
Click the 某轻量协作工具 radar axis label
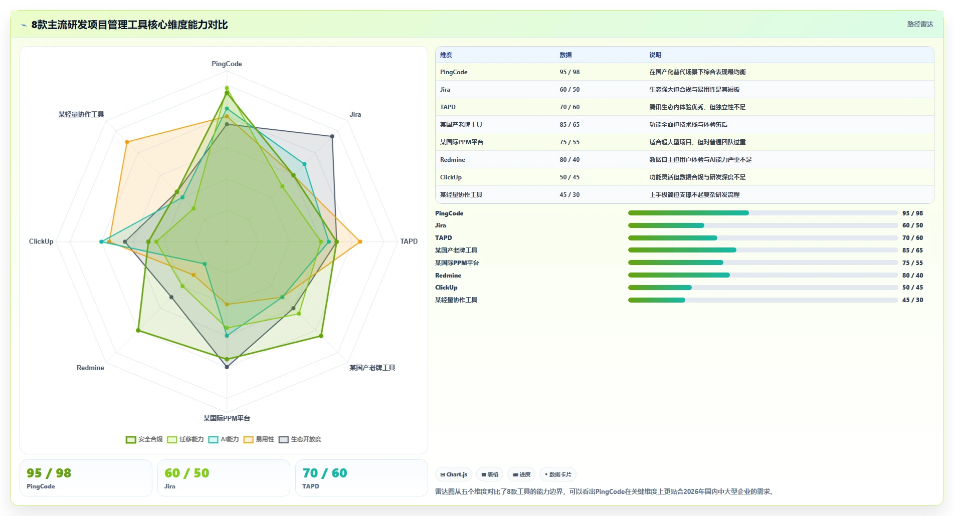[x=81, y=115]
